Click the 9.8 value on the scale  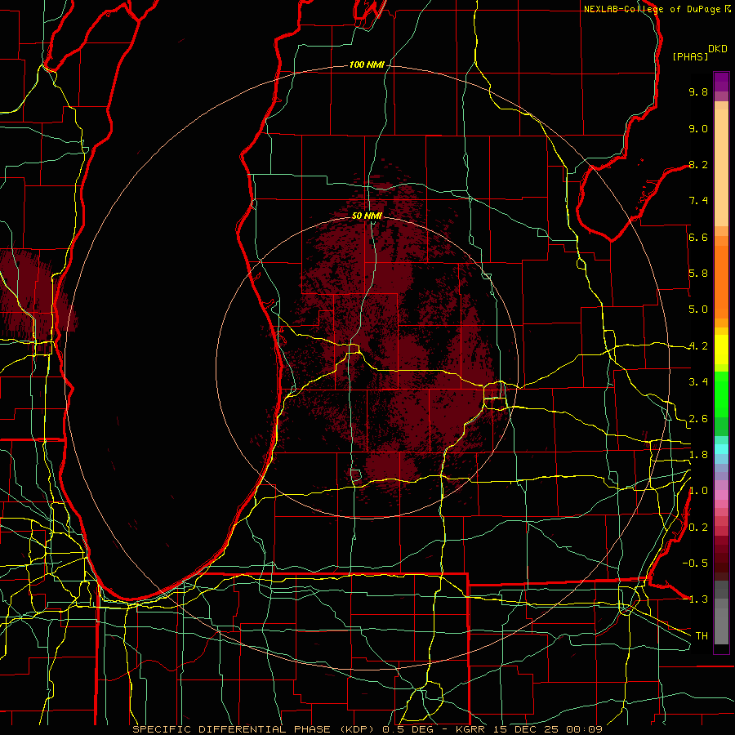[x=698, y=91]
